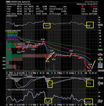Click the SNDK ticker symbol in the header
The width and height of the screenshot is (104, 106).
[x=8, y=2]
